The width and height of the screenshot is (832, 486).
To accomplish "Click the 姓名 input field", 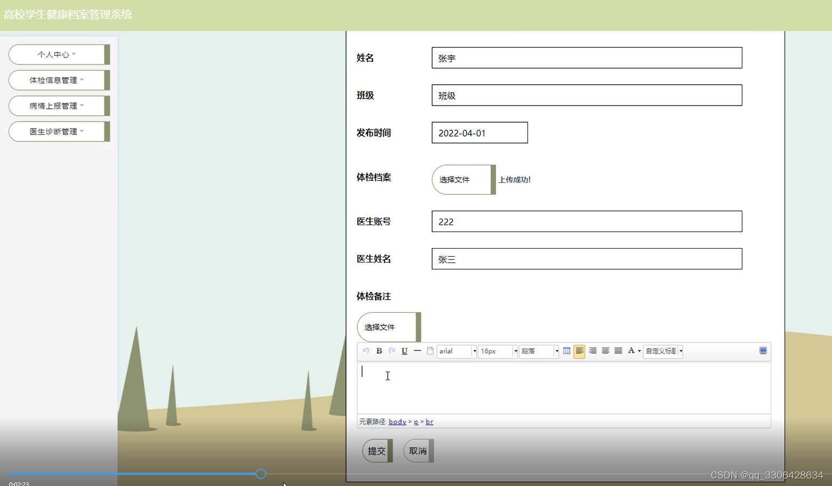I will coord(587,58).
